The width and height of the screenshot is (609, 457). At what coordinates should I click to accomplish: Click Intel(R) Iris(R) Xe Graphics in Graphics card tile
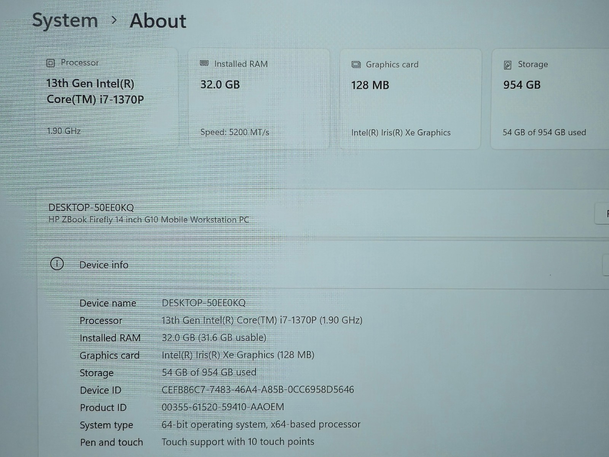[x=401, y=133]
